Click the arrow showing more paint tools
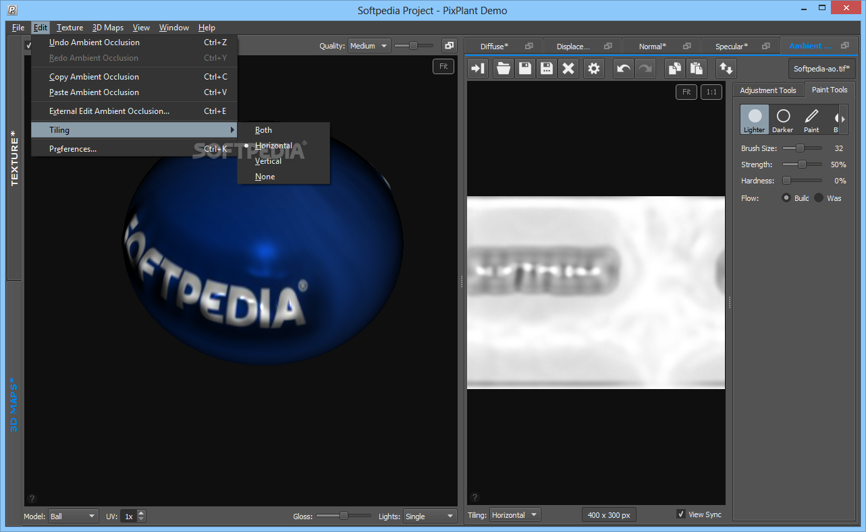The image size is (866, 532). (843, 119)
